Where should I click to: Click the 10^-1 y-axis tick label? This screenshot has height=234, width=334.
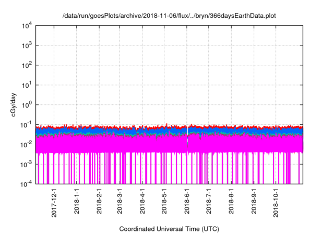click(26, 125)
